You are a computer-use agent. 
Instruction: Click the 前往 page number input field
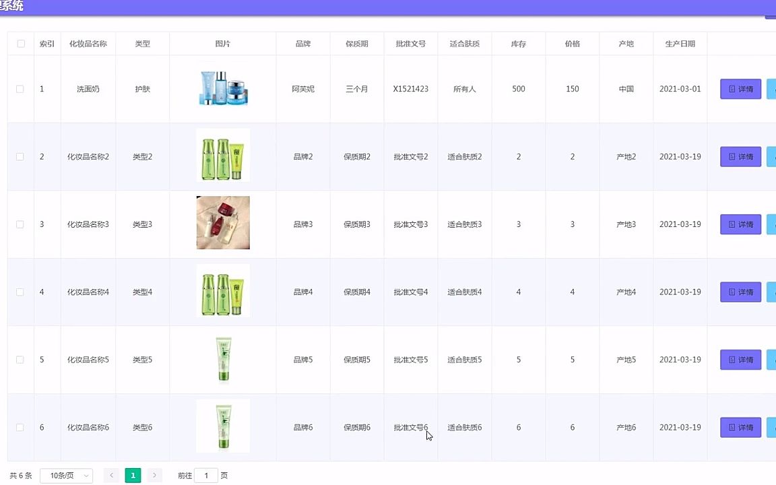click(206, 475)
